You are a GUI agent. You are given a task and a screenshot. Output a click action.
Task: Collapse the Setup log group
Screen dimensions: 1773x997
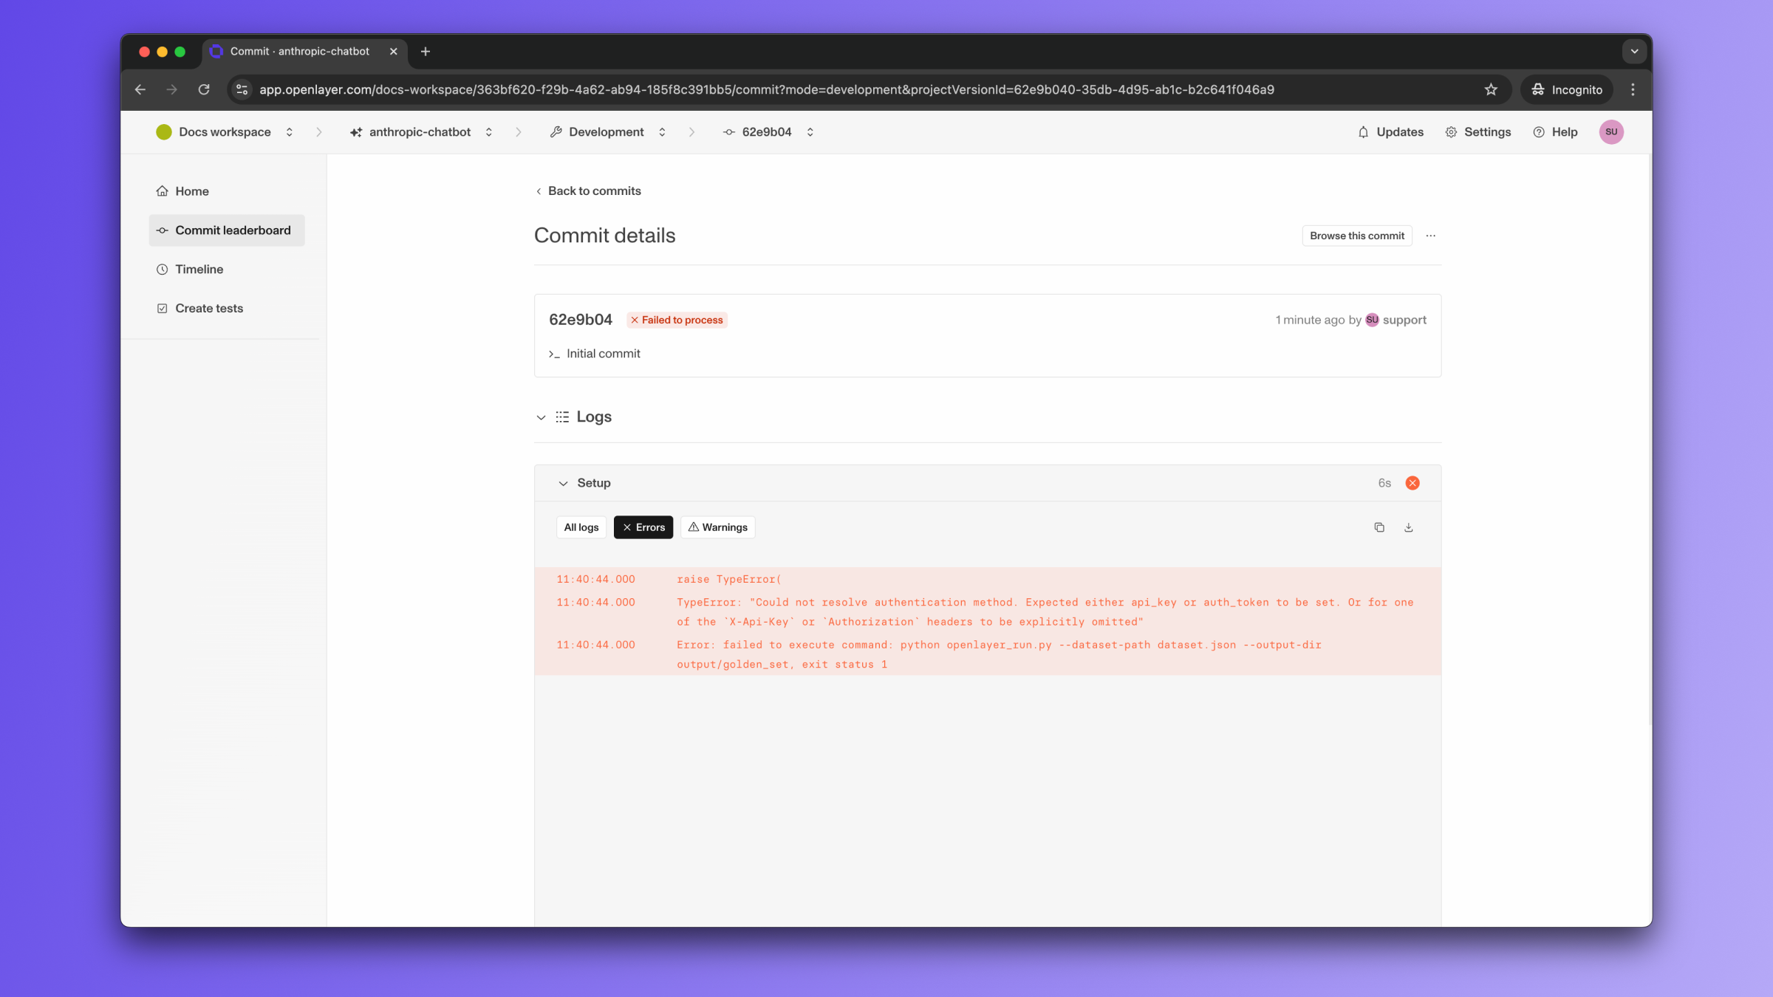tap(563, 482)
